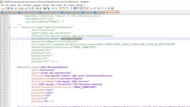Collapse the comment block fold at line 56
The height and width of the screenshot is (107, 190).
[9, 27]
